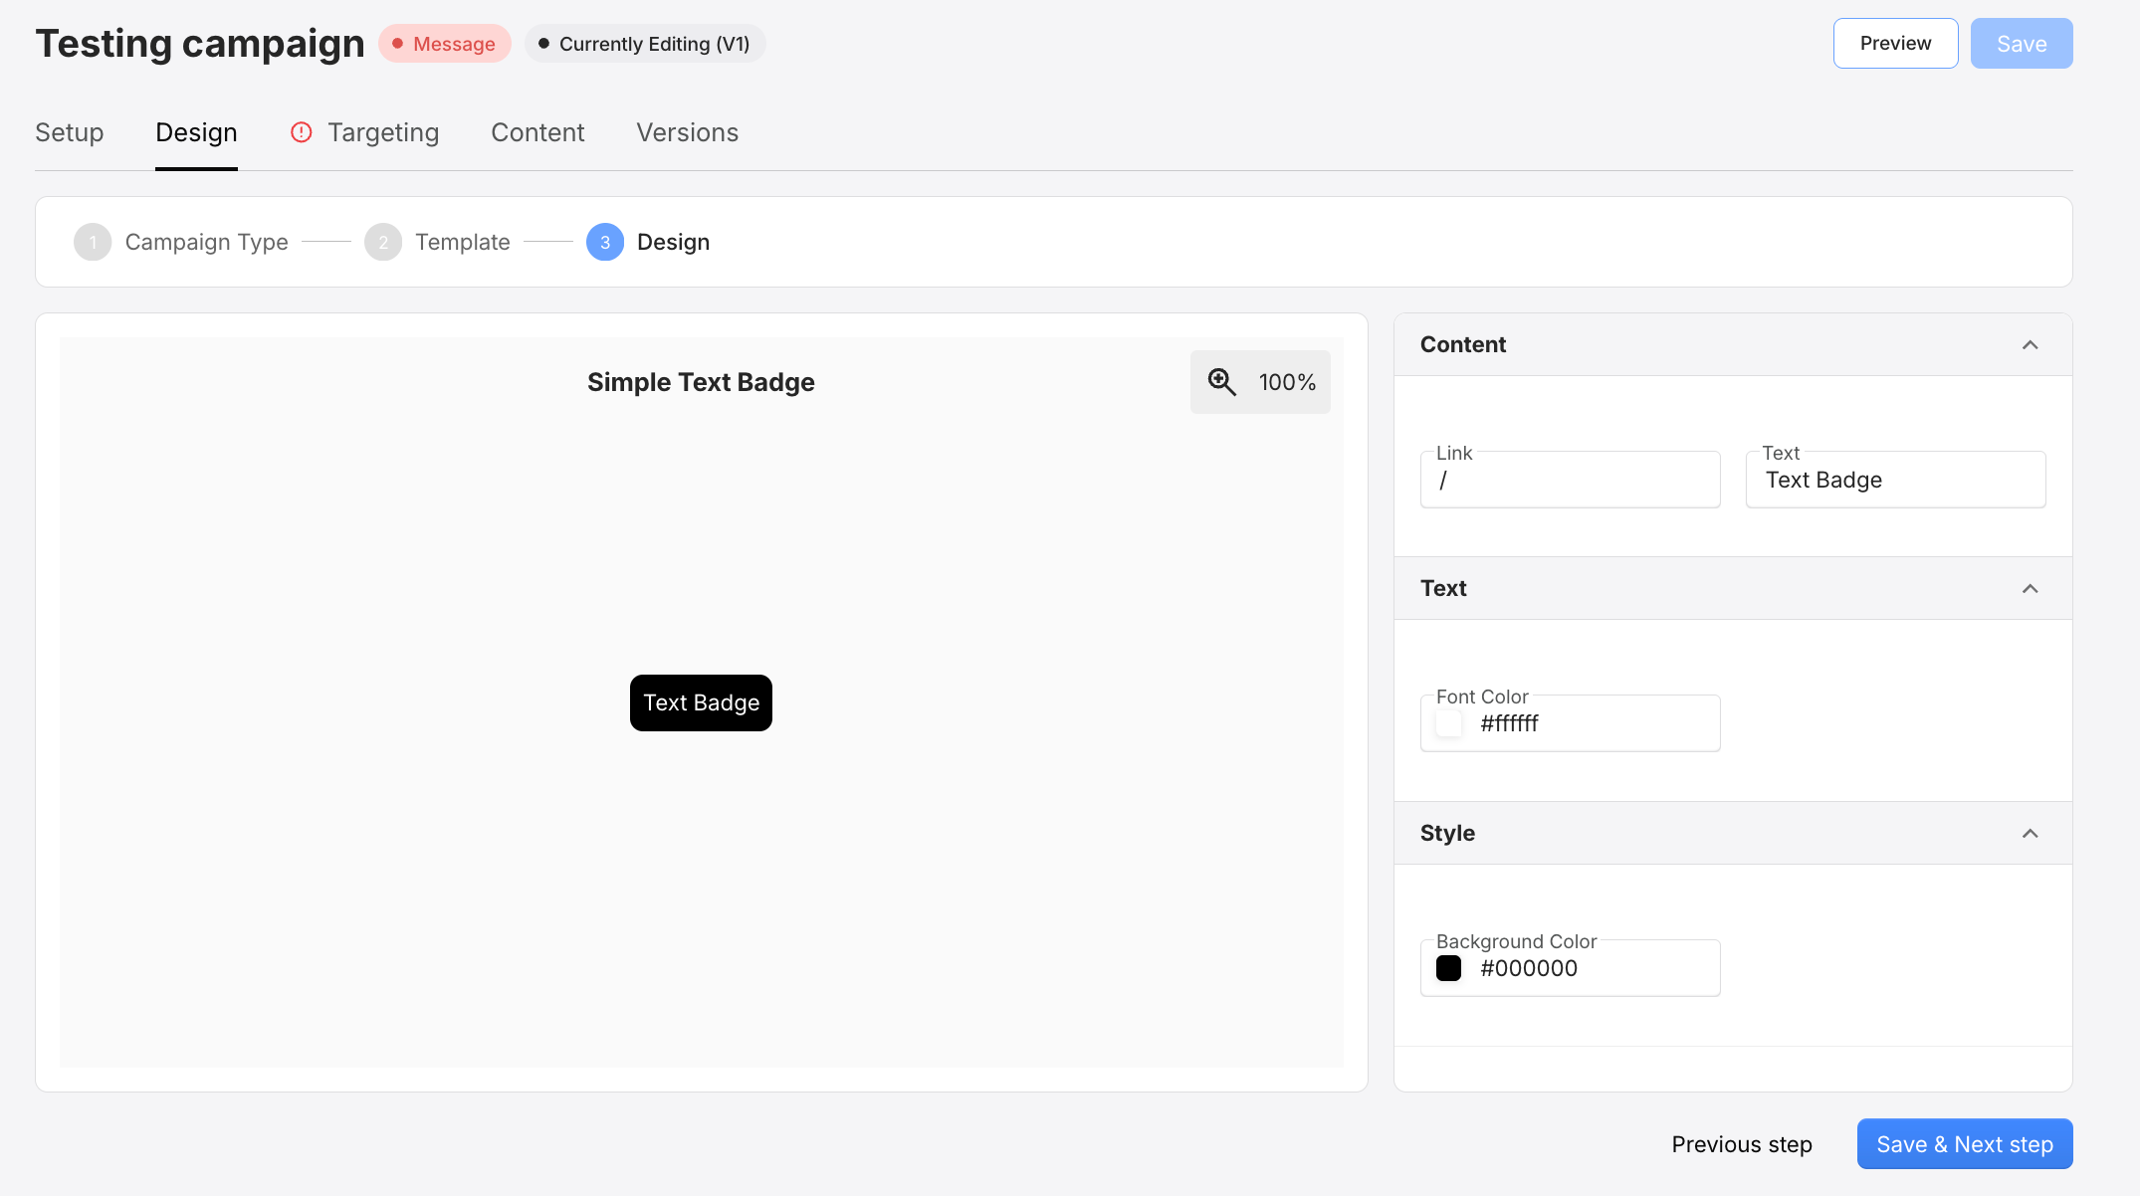This screenshot has height=1196, width=2140.
Task: Open the Background Color swatch picker
Action: pyautogui.click(x=1449, y=967)
